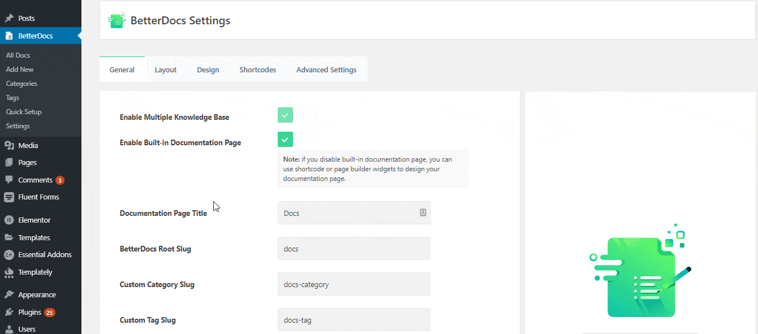Viewport: 758px width, 334px height.
Task: Click the Templately icon in sidebar
Action: tap(9, 272)
